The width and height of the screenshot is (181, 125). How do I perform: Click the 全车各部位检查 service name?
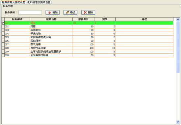(39, 55)
